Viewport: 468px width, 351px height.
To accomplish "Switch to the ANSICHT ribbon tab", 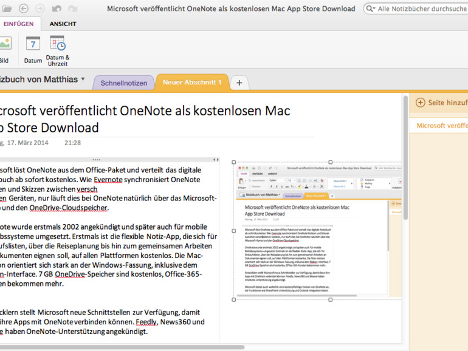I will (63, 24).
